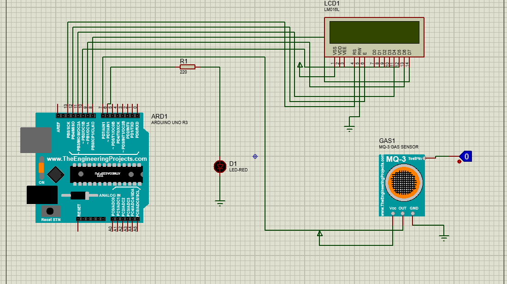Select the ground symbol near the sensor GND
This screenshot has height=284, width=507.
click(x=443, y=238)
